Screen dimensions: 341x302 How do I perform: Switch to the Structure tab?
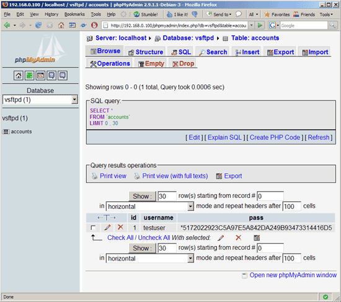point(146,52)
